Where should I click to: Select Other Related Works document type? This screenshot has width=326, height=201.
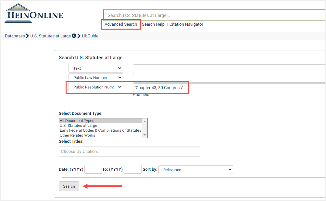[x=101, y=135]
